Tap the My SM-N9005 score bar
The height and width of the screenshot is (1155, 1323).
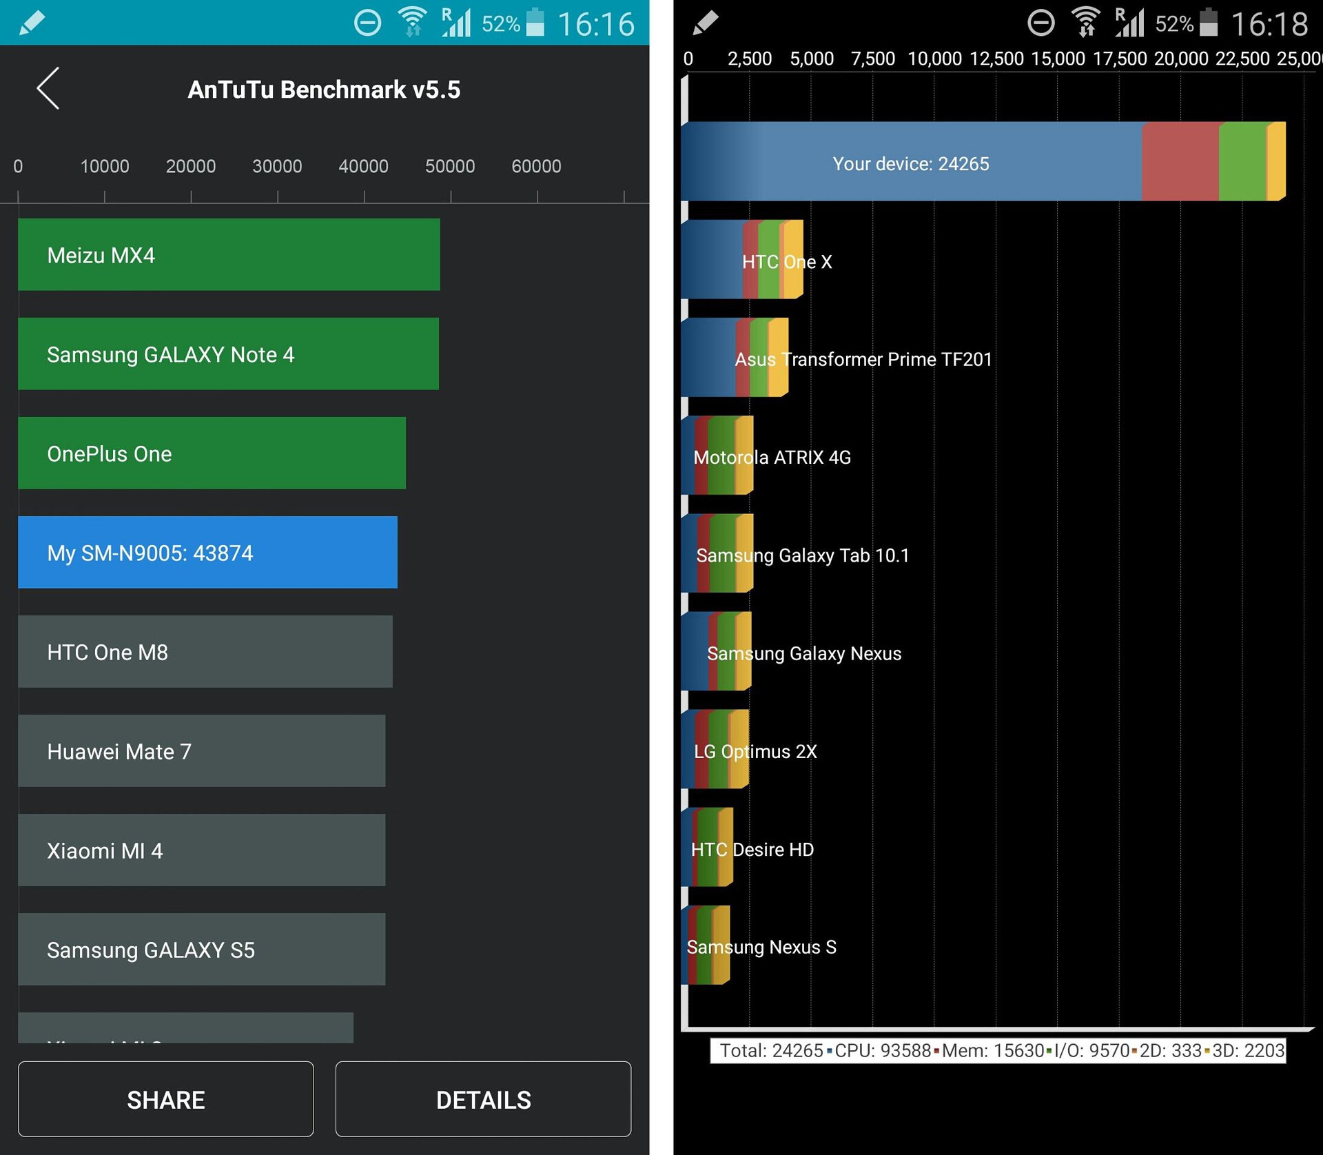point(207,553)
